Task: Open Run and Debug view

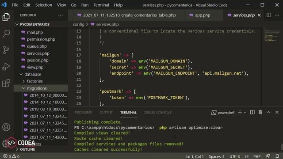Action: 6,67
